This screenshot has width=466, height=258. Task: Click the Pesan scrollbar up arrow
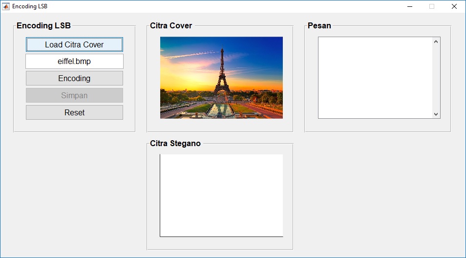click(436, 42)
